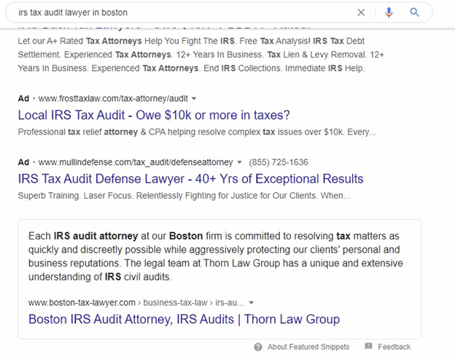Viewport: 455px width, 360px height.
Task: Click the Feedback link
Action: coord(394,347)
